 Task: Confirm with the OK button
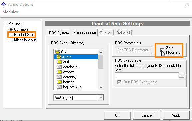coord(118,115)
